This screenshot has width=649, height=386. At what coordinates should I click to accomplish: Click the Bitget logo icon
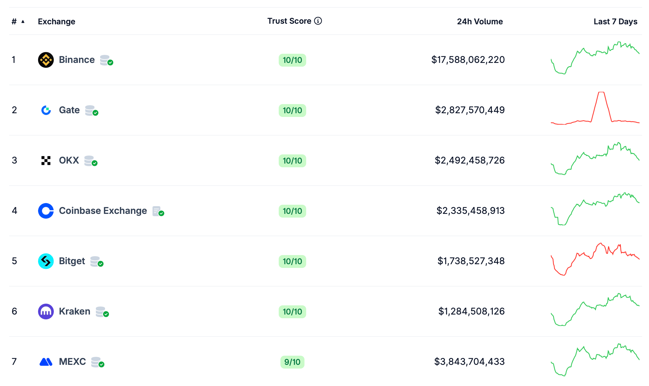point(46,261)
